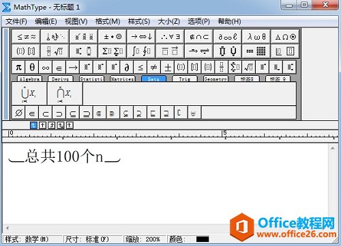Insert the superset symbol ⊃

pyautogui.click(x=59, y=113)
